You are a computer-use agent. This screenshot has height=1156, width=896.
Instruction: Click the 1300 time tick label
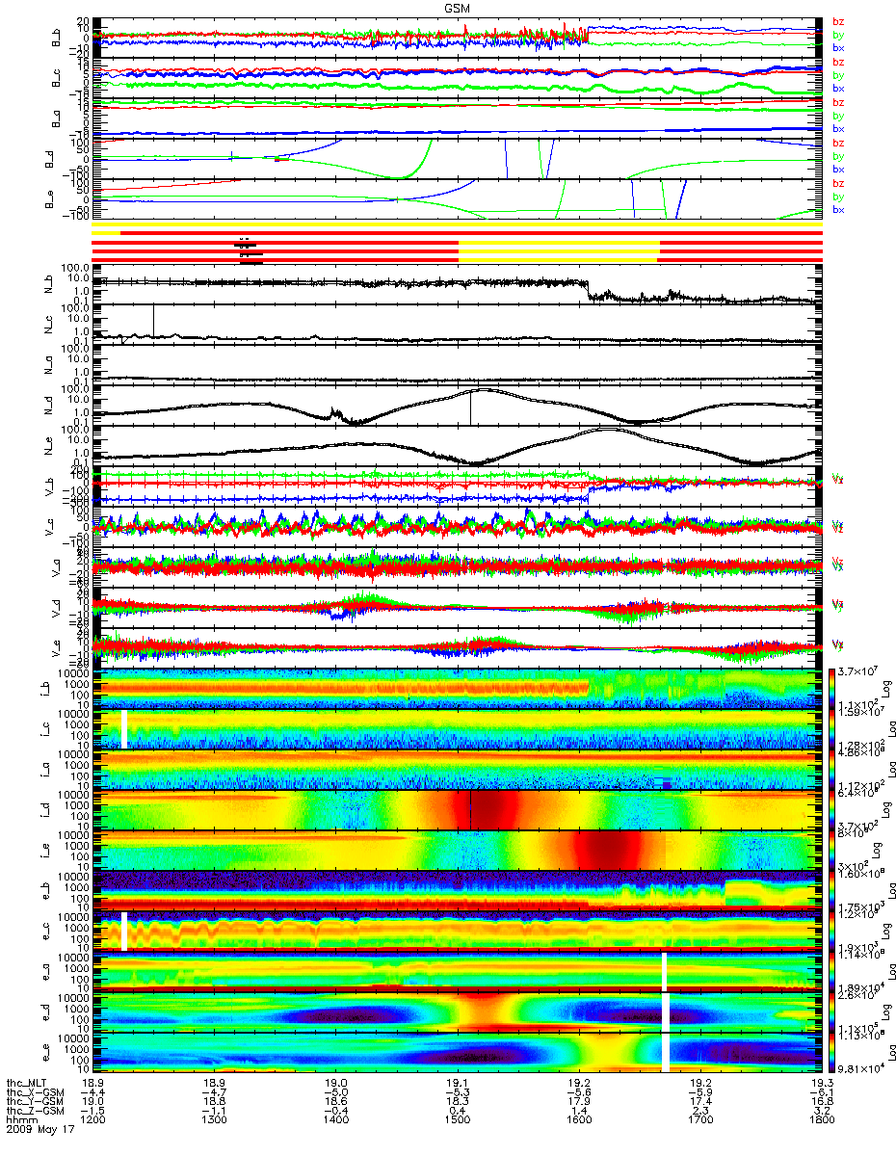click(213, 1120)
